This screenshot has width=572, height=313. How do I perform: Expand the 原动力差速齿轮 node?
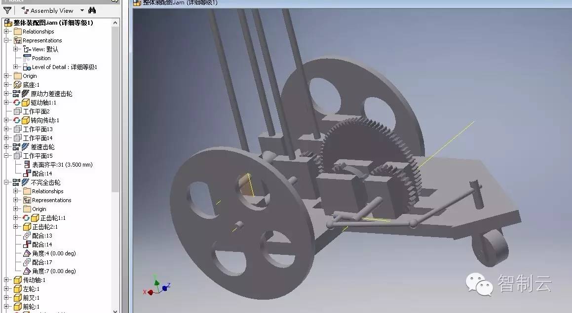point(6,94)
